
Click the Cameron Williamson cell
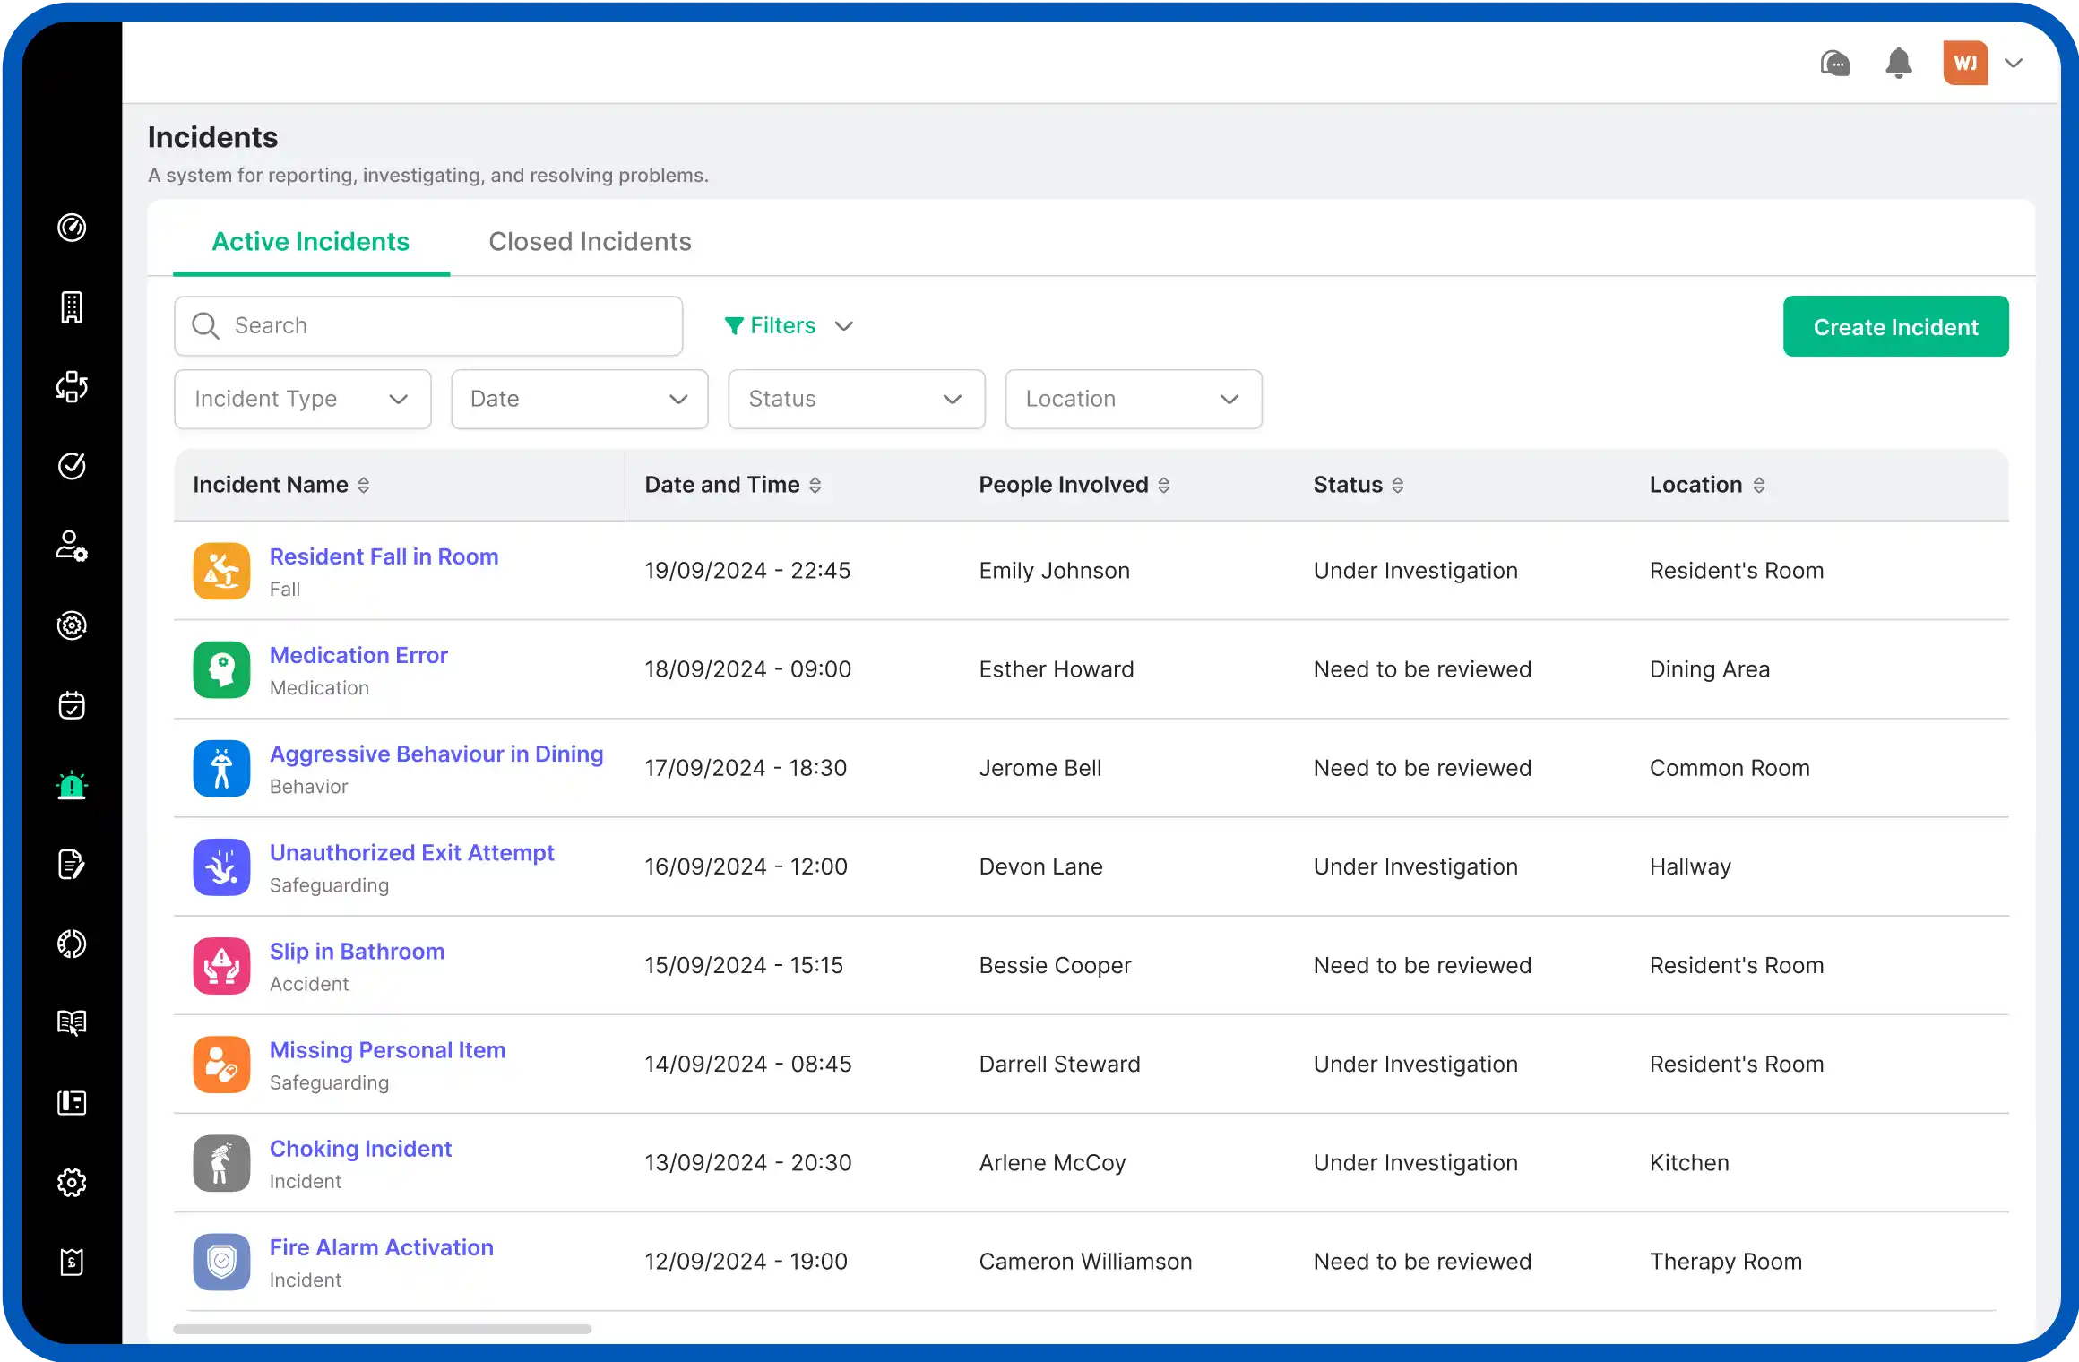(x=1085, y=1262)
